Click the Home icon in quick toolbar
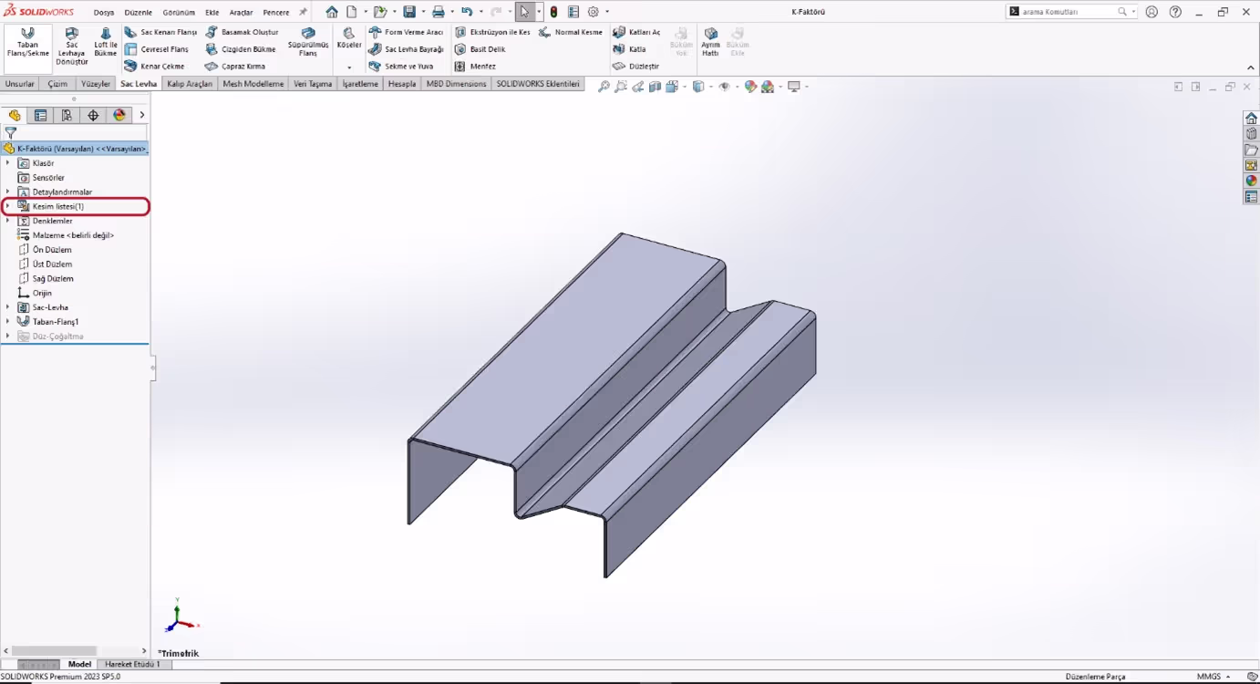Screen dimensions: 1260x684 pyautogui.click(x=332, y=12)
